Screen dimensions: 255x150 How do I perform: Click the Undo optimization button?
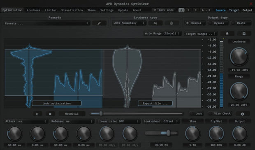57,104
